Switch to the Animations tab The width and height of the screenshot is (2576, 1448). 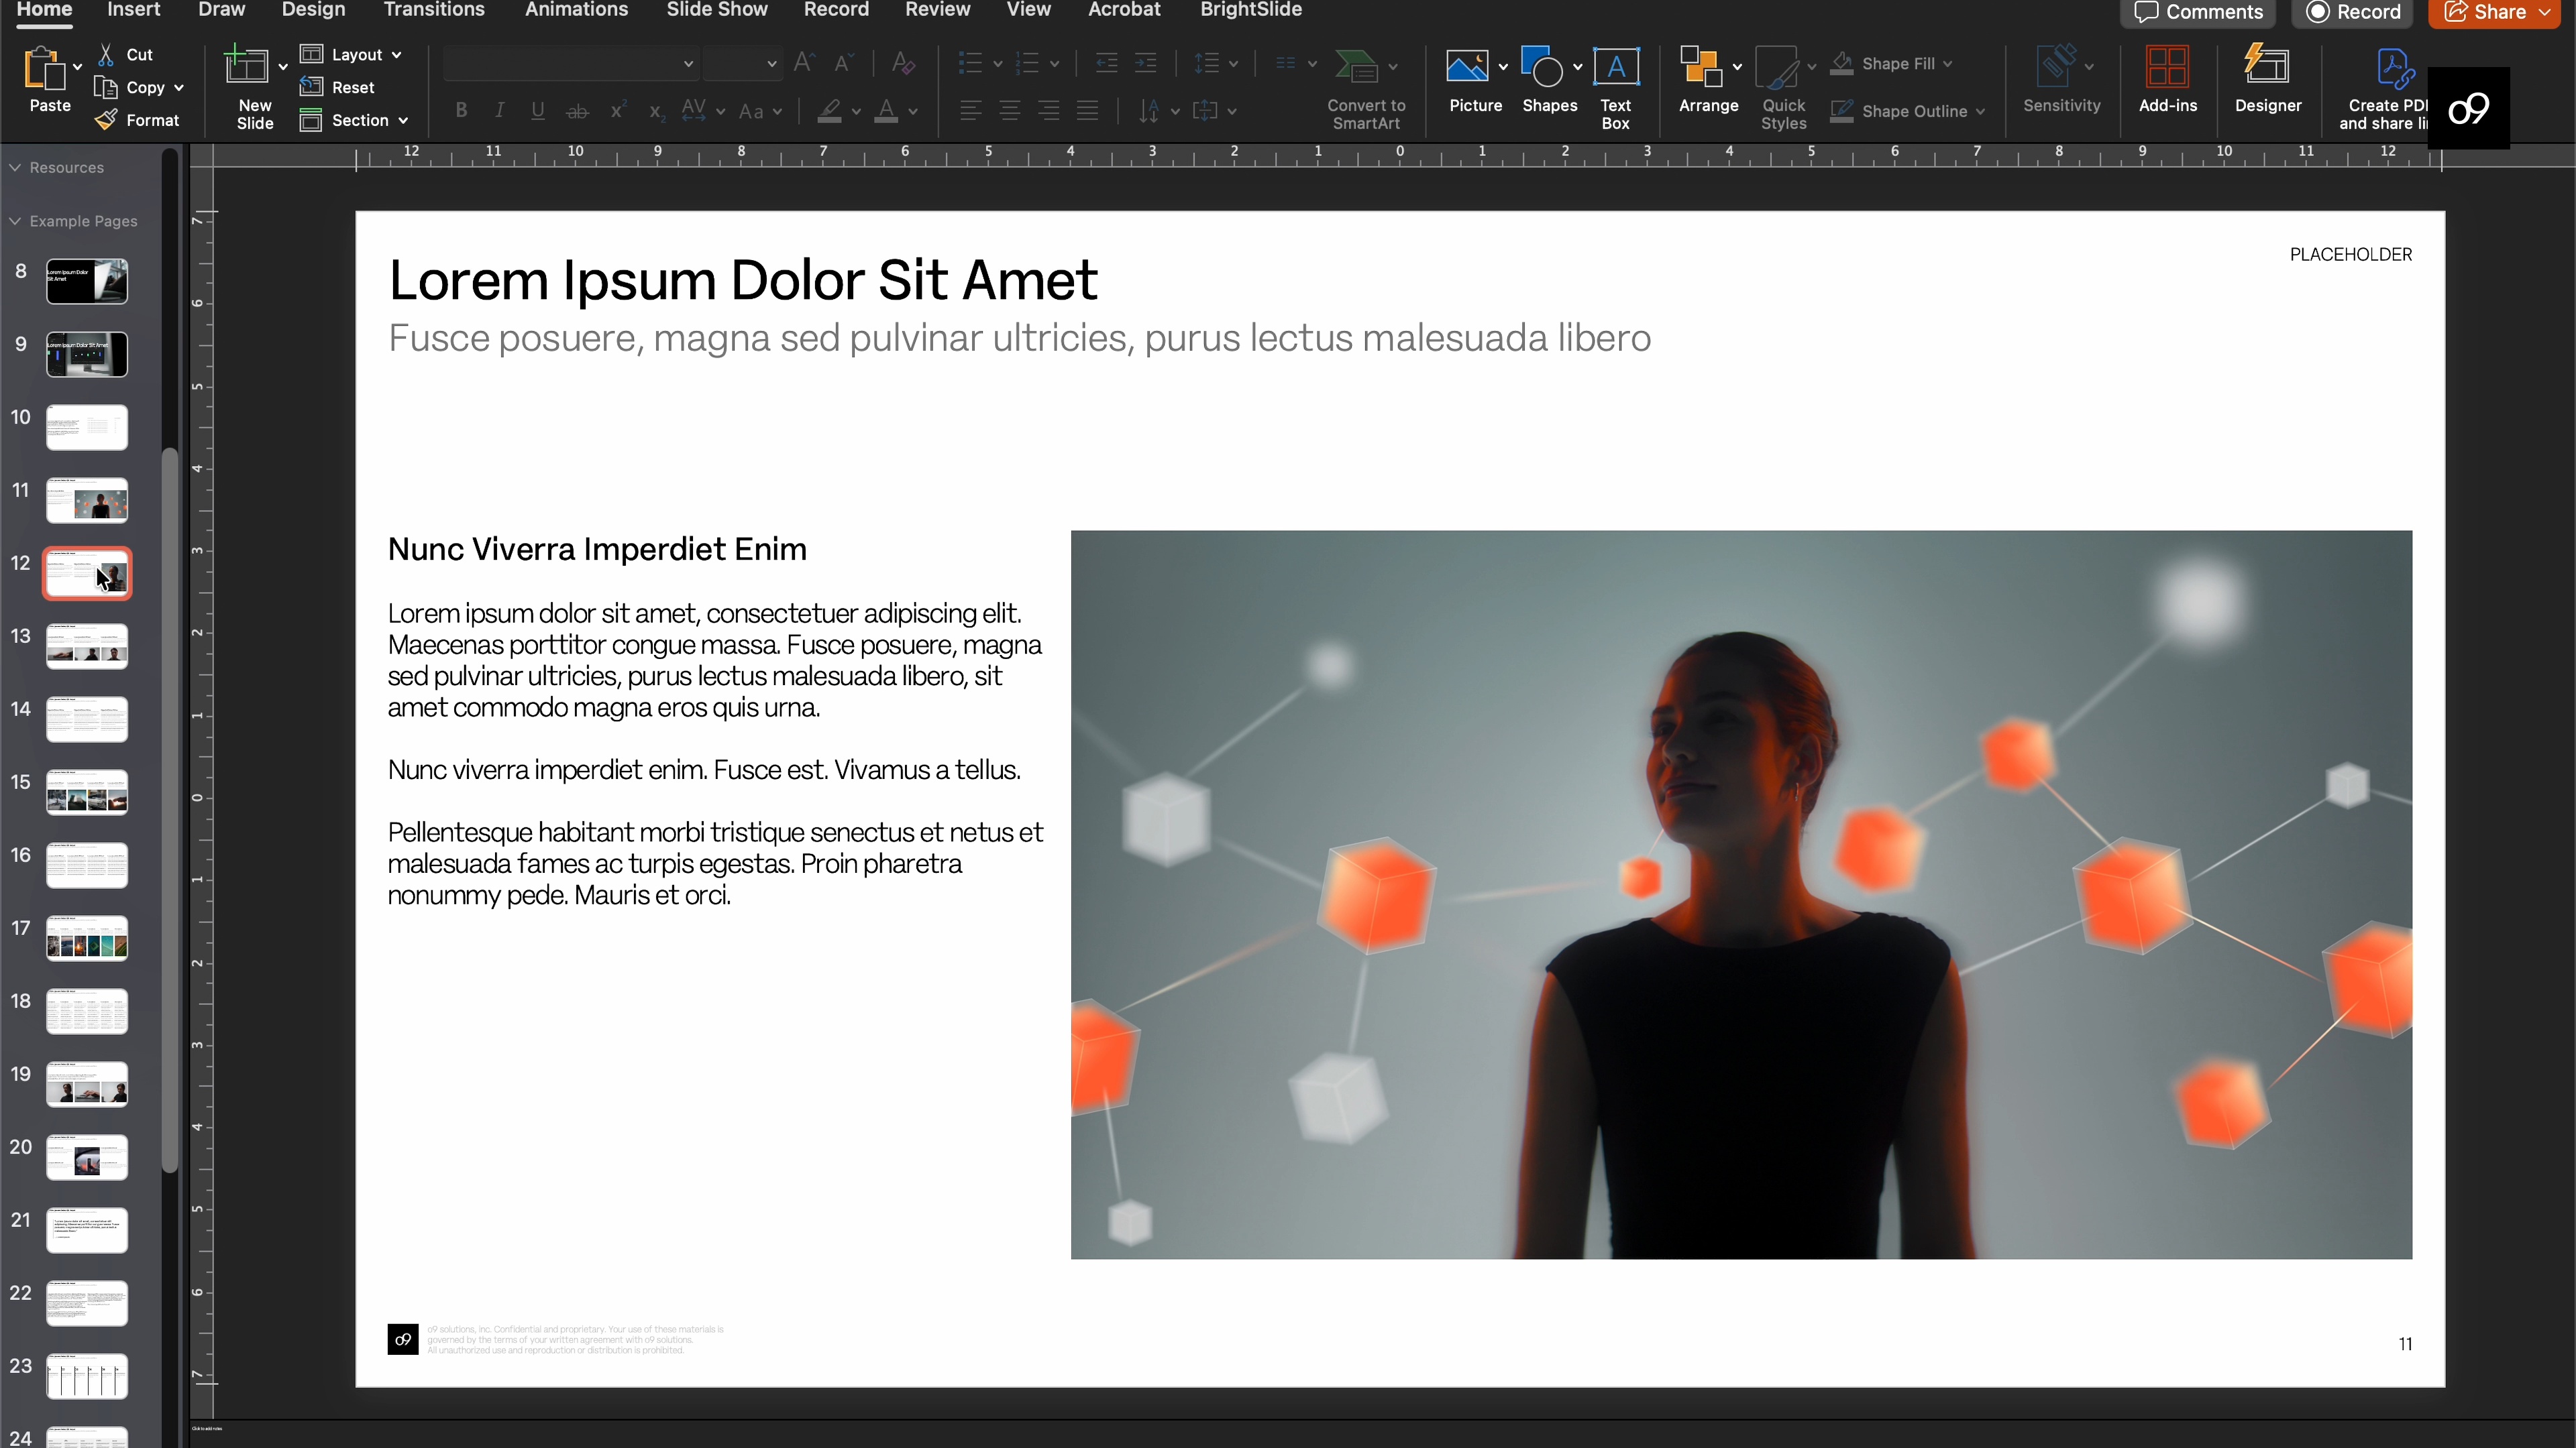pyautogui.click(x=576, y=10)
